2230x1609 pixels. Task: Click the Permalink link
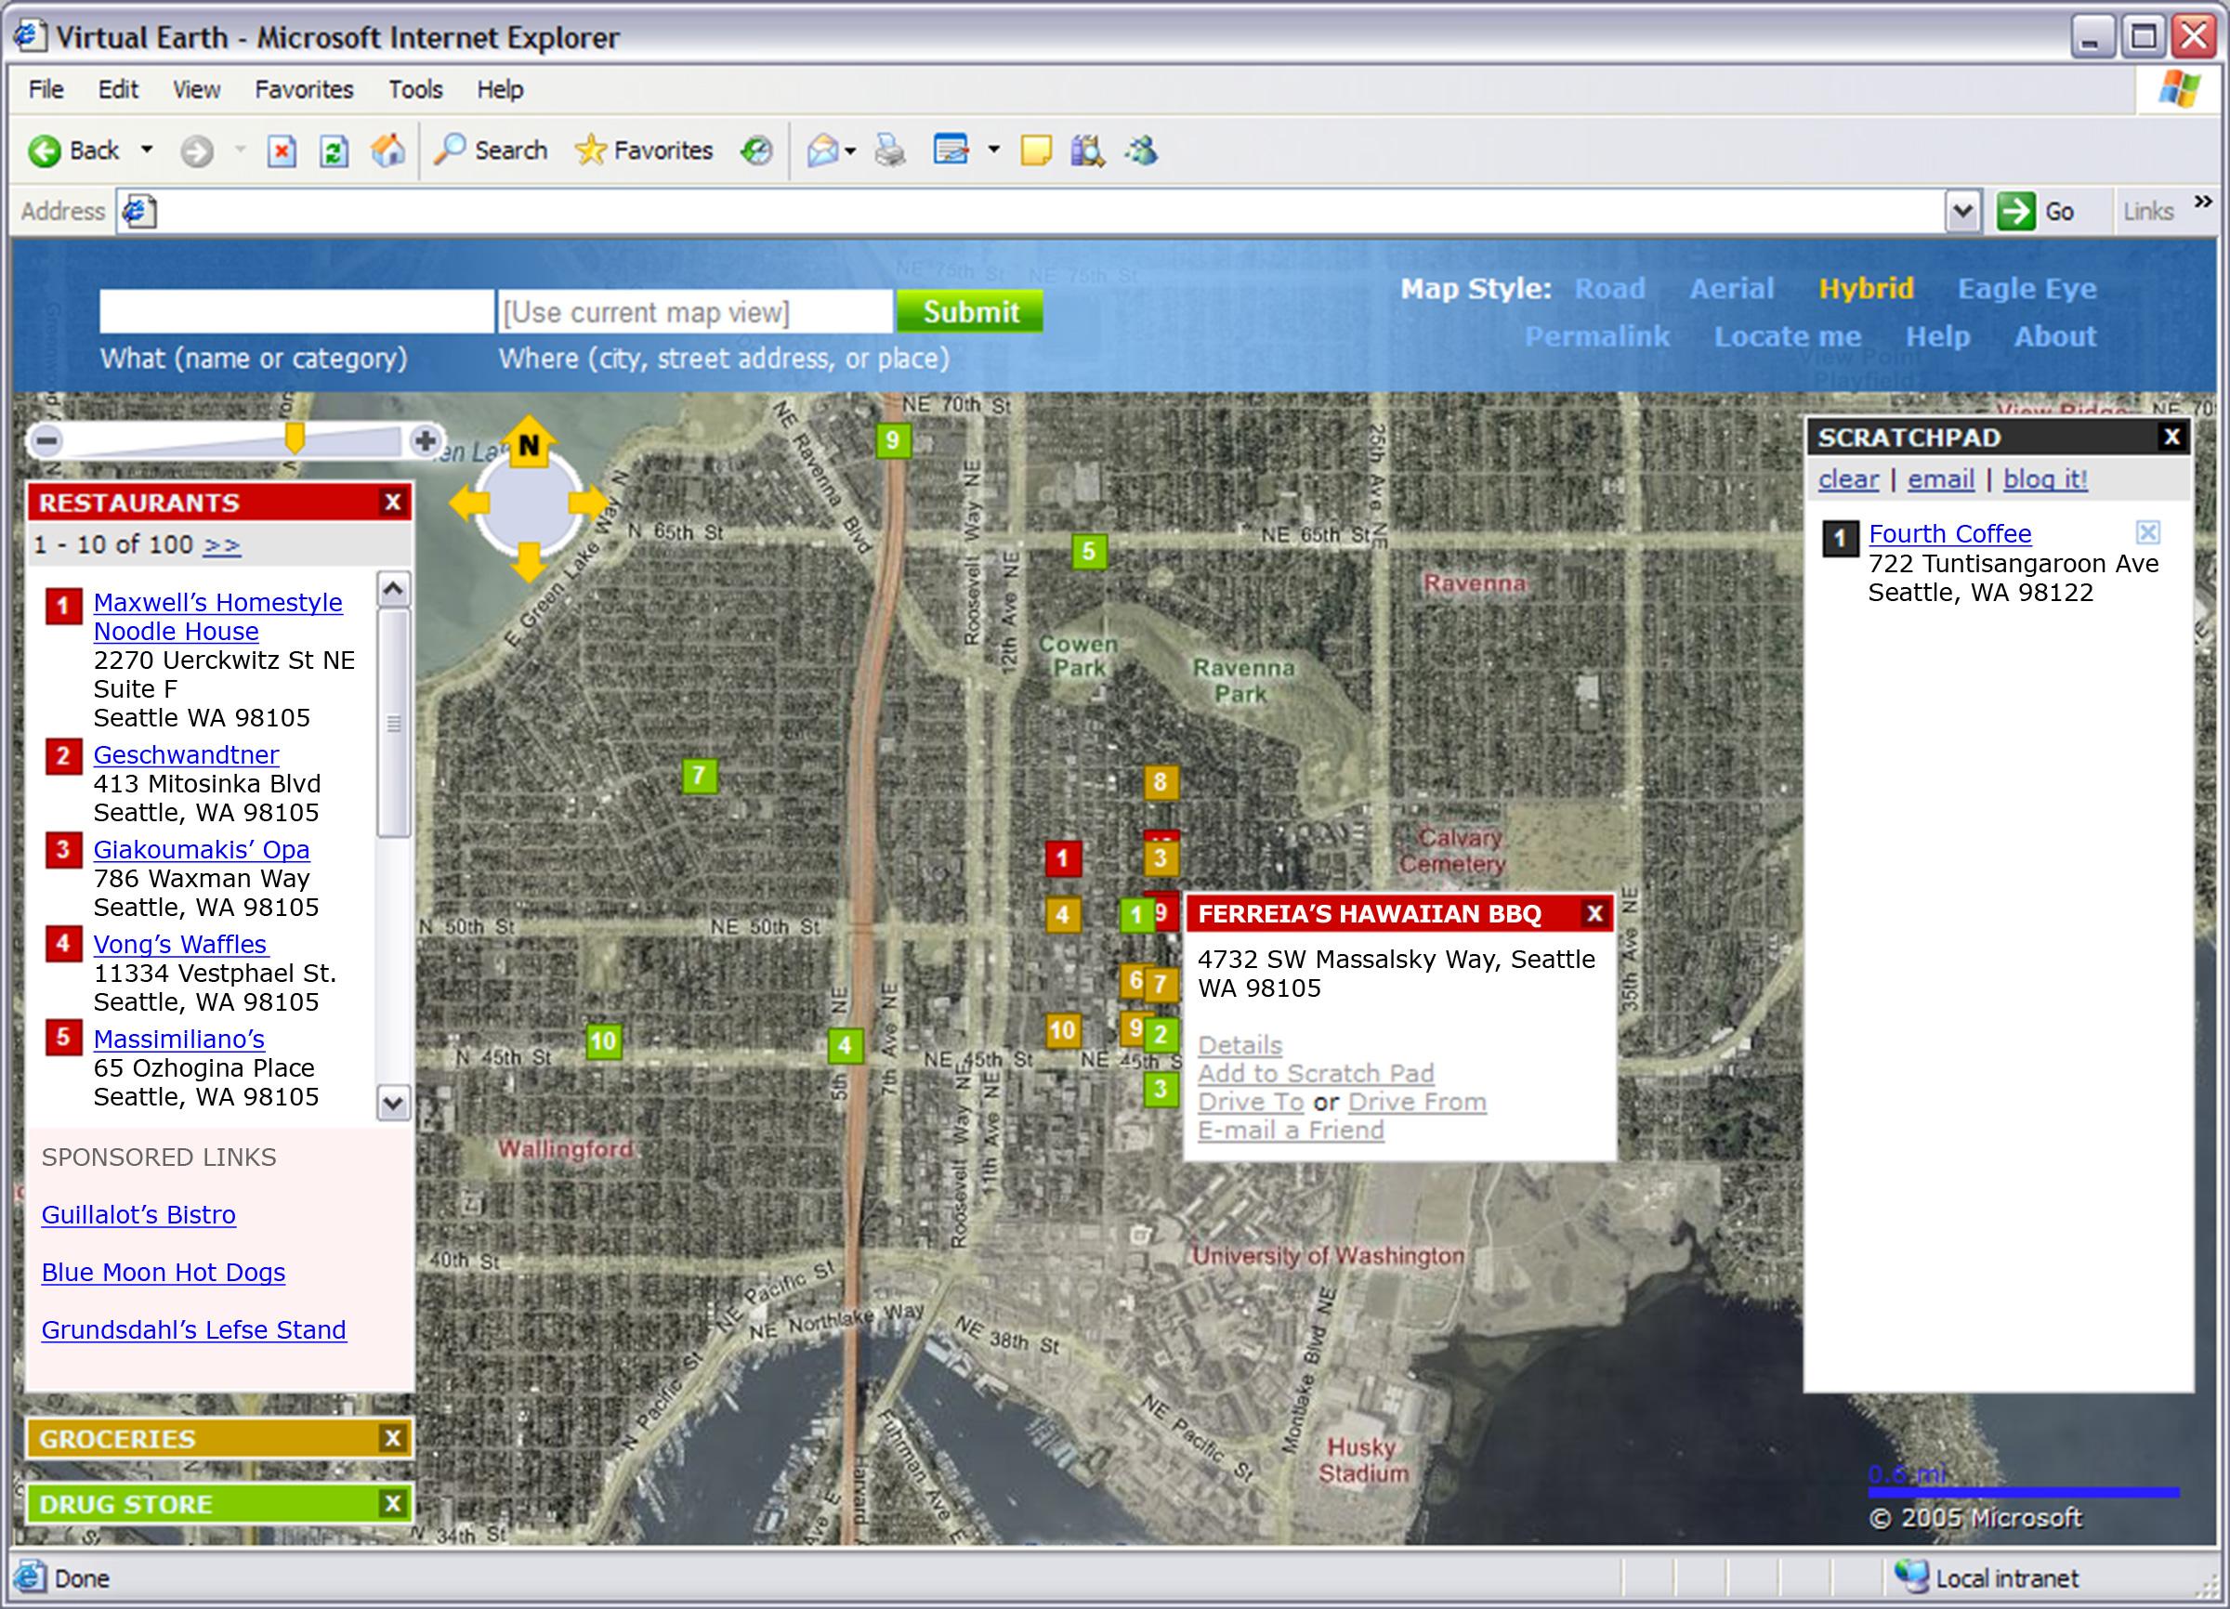[1597, 336]
